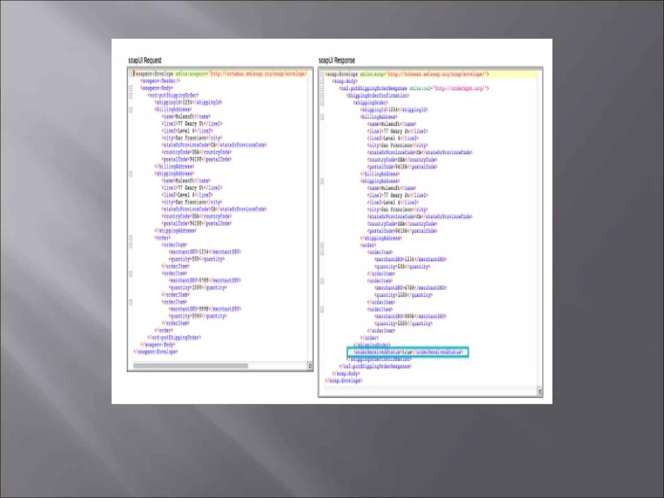This screenshot has height=498, width=664.
Task: Collapse billingAddress element in request pane
Action: pos(131,110)
